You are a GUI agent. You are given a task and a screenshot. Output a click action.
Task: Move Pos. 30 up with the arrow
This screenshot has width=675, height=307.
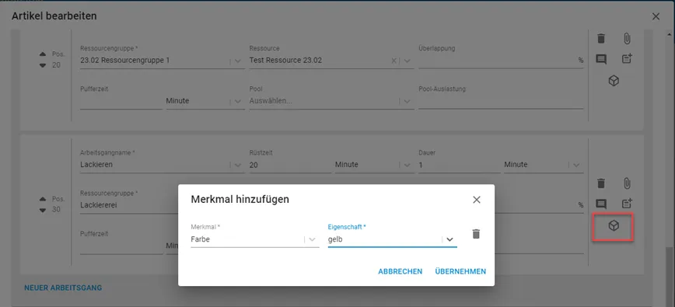(42, 199)
